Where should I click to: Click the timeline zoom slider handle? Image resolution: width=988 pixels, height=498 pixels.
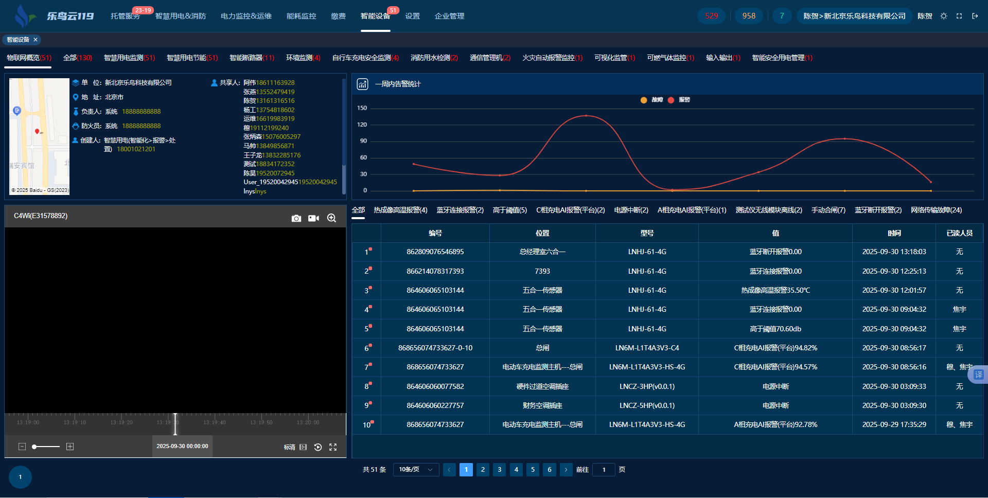point(34,447)
